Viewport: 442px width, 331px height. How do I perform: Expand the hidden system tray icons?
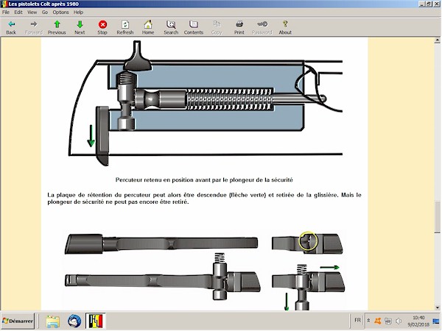pyautogui.click(x=370, y=321)
